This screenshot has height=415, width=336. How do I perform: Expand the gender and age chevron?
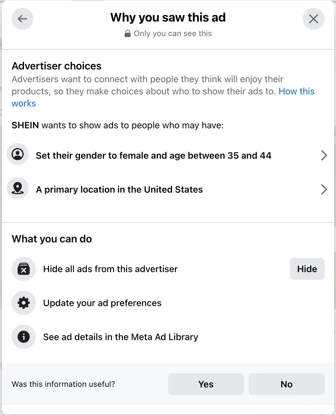tap(324, 155)
